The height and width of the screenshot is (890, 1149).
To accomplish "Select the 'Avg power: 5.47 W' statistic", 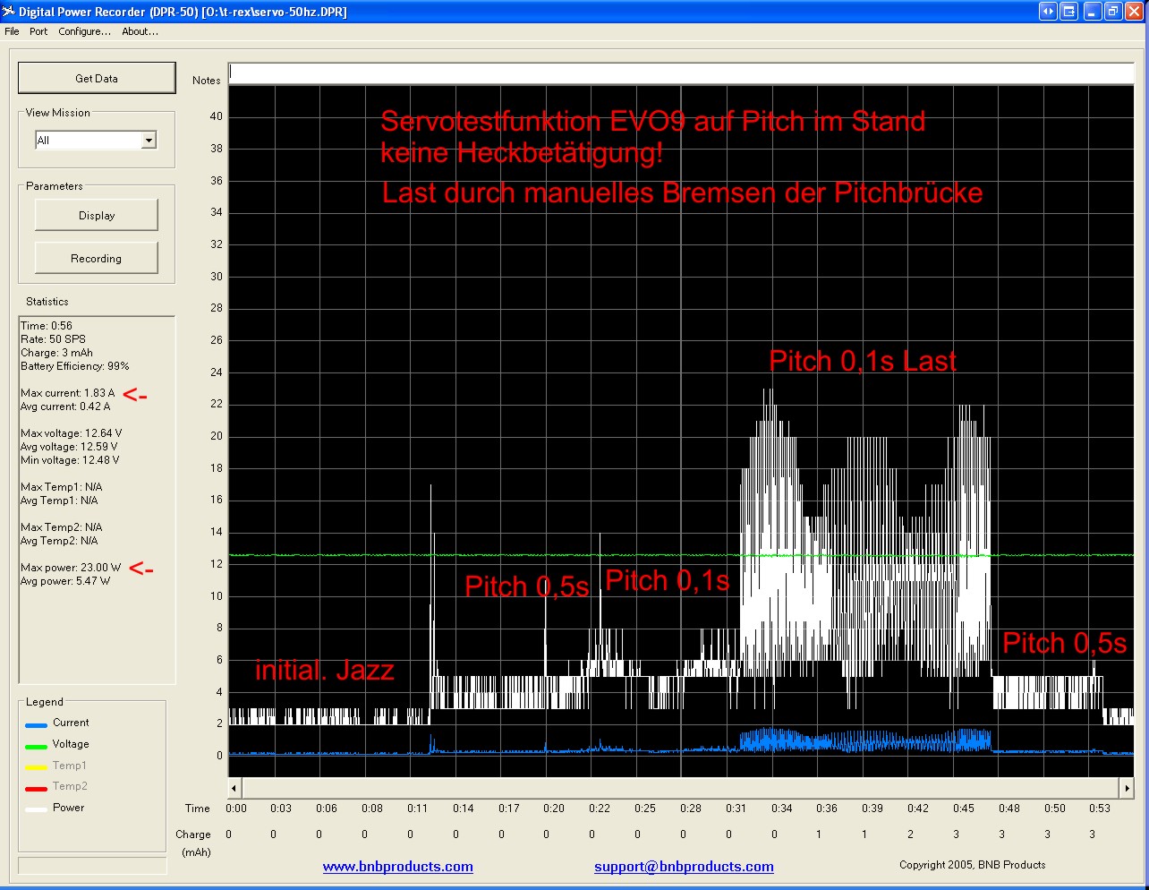I will [x=65, y=581].
